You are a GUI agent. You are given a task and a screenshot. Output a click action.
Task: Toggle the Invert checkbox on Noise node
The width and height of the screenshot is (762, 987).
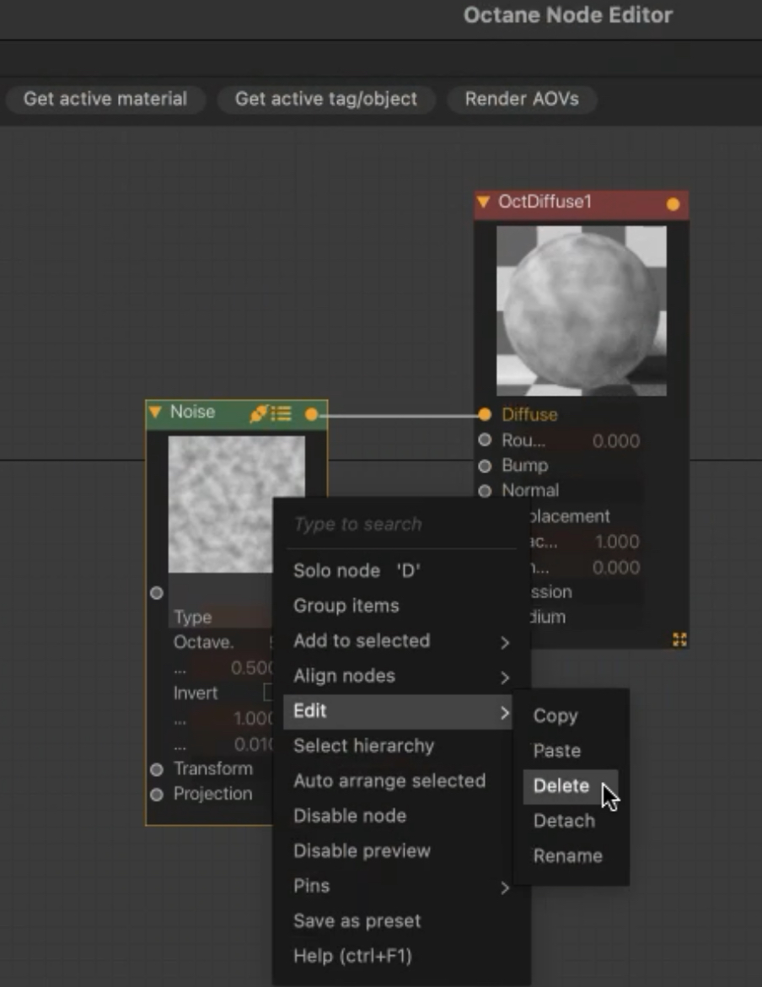click(x=268, y=692)
